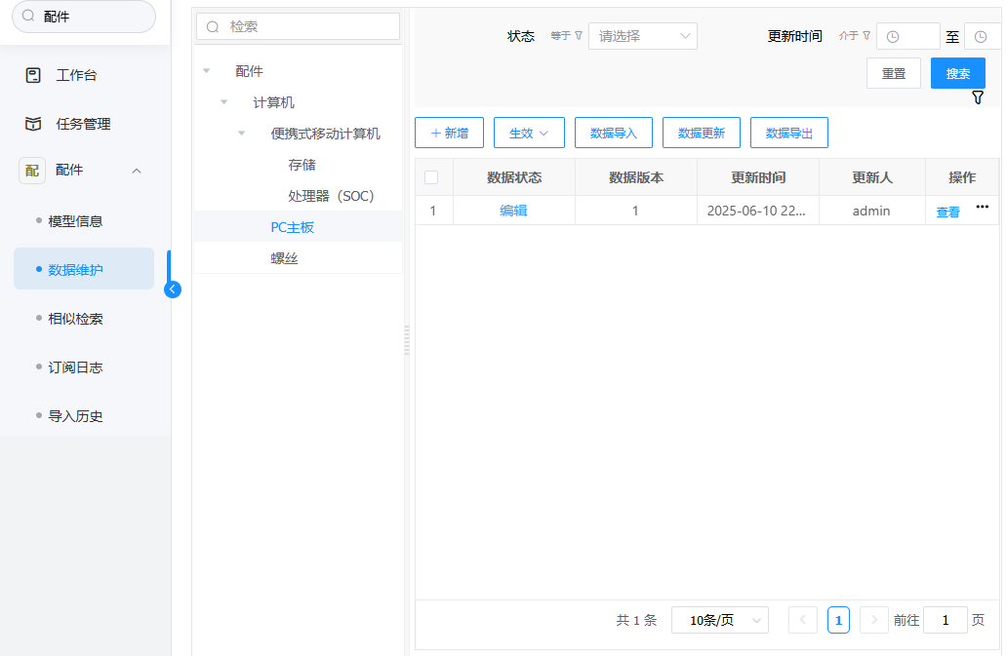Toggle the select-all checkbox in table header
The image size is (1006, 656).
[431, 177]
